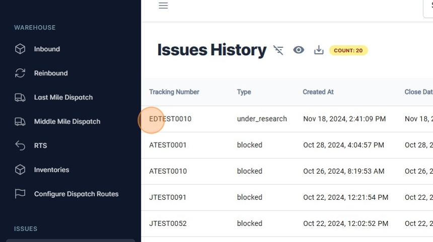Screen dimensions: 433x242
Task: Click the Configure Dispatch Routes flag icon
Action: coord(20,194)
